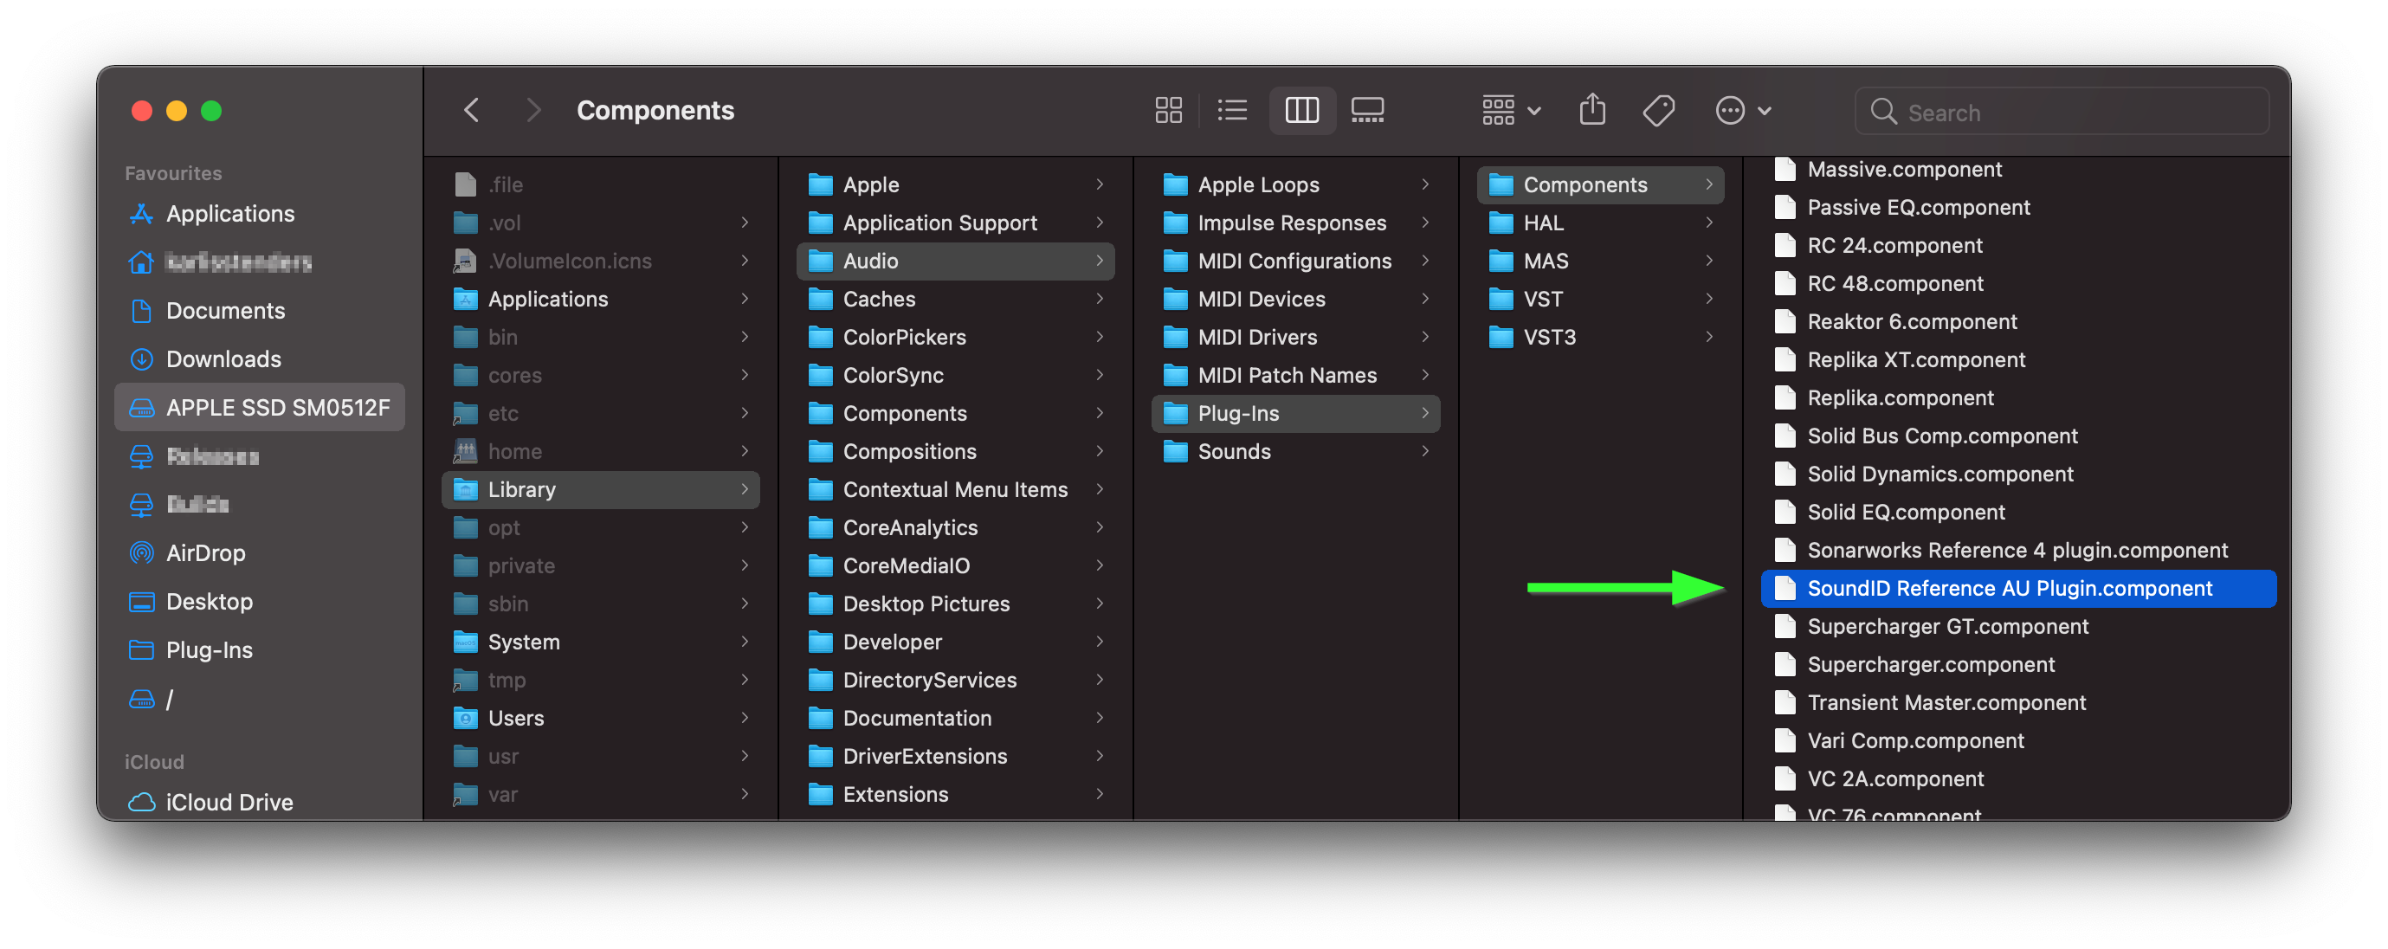Go forward using the toolbar forward arrow
Image resolution: width=2388 pixels, height=949 pixels.
click(x=532, y=110)
